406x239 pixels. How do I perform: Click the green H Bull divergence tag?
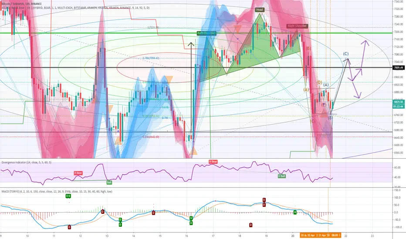coord(282,176)
